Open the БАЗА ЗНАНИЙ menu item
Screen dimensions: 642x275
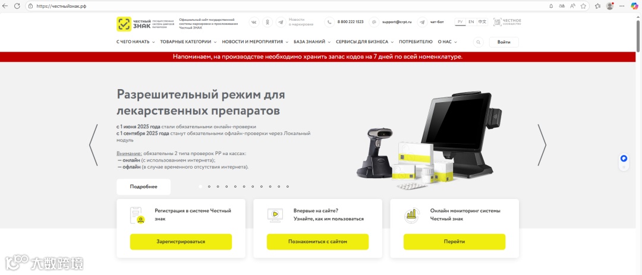tap(312, 42)
